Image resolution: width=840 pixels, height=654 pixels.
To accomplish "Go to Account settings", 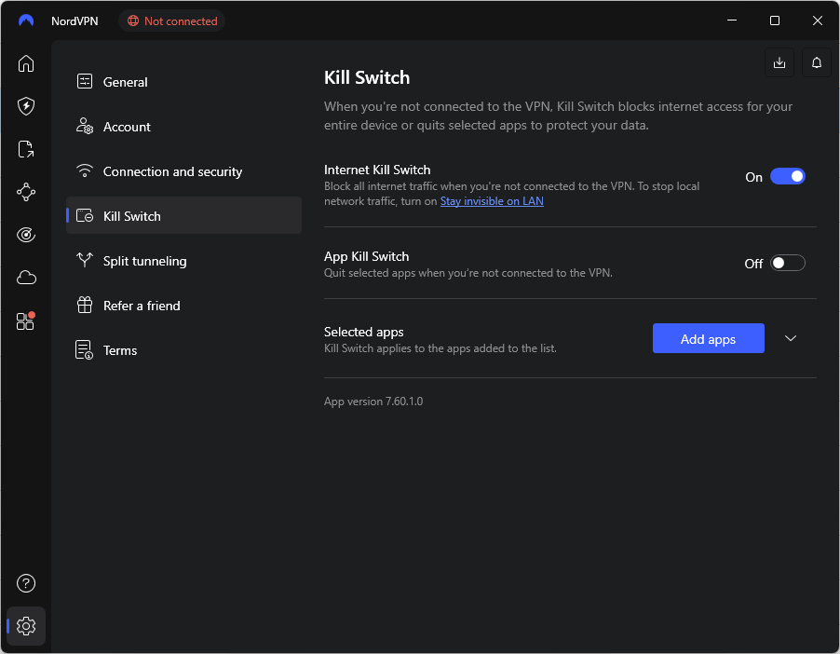I will 183,127.
